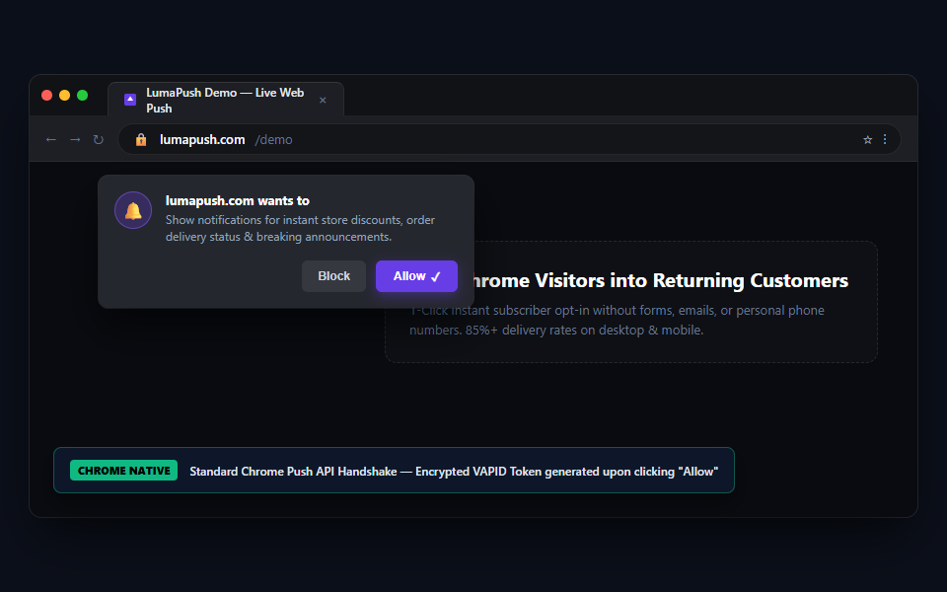Click the /demo path in URL
Image resolution: width=947 pixels, height=592 pixels.
tap(273, 139)
